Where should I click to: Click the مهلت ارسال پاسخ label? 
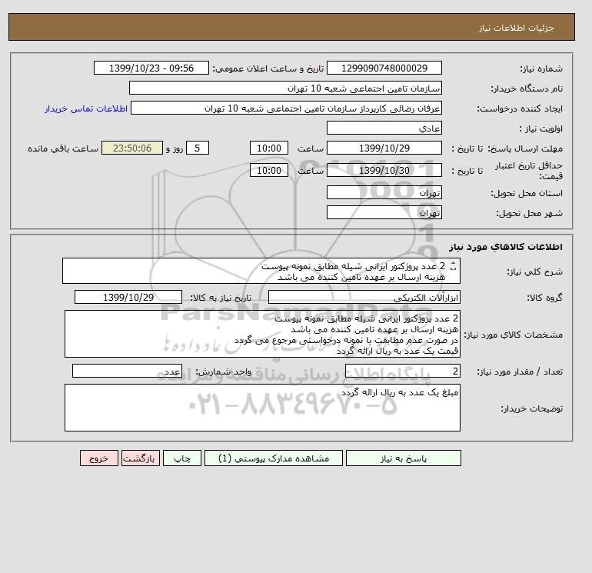tap(526, 148)
